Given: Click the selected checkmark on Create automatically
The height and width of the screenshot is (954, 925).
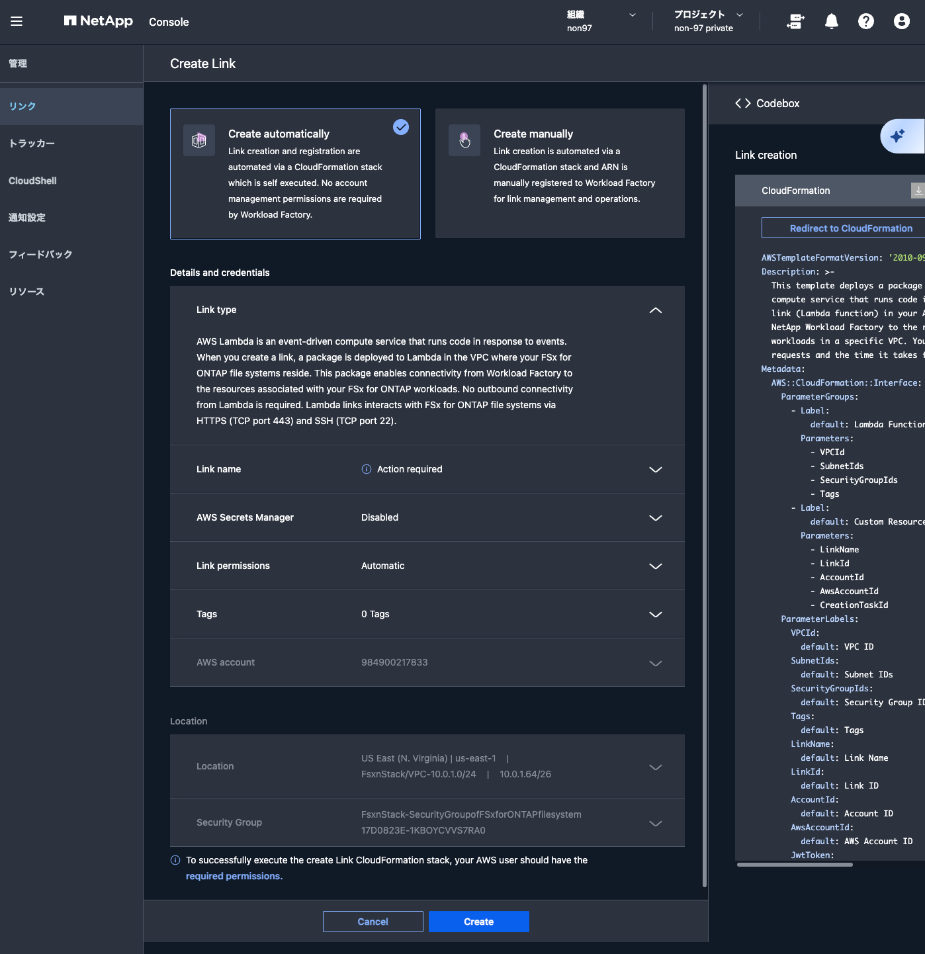Looking at the screenshot, I should pyautogui.click(x=401, y=127).
